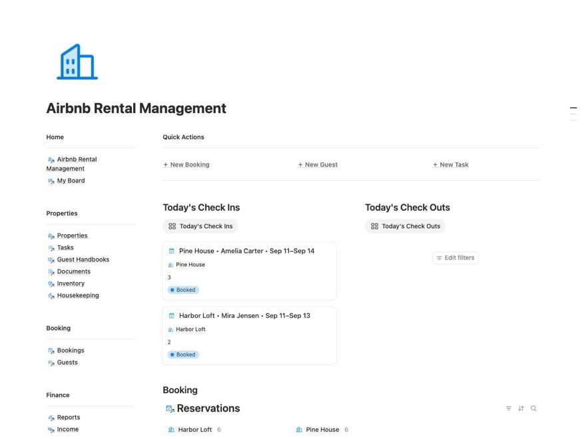Click guest count 3 on Pine House card
586x439 pixels.
point(169,277)
